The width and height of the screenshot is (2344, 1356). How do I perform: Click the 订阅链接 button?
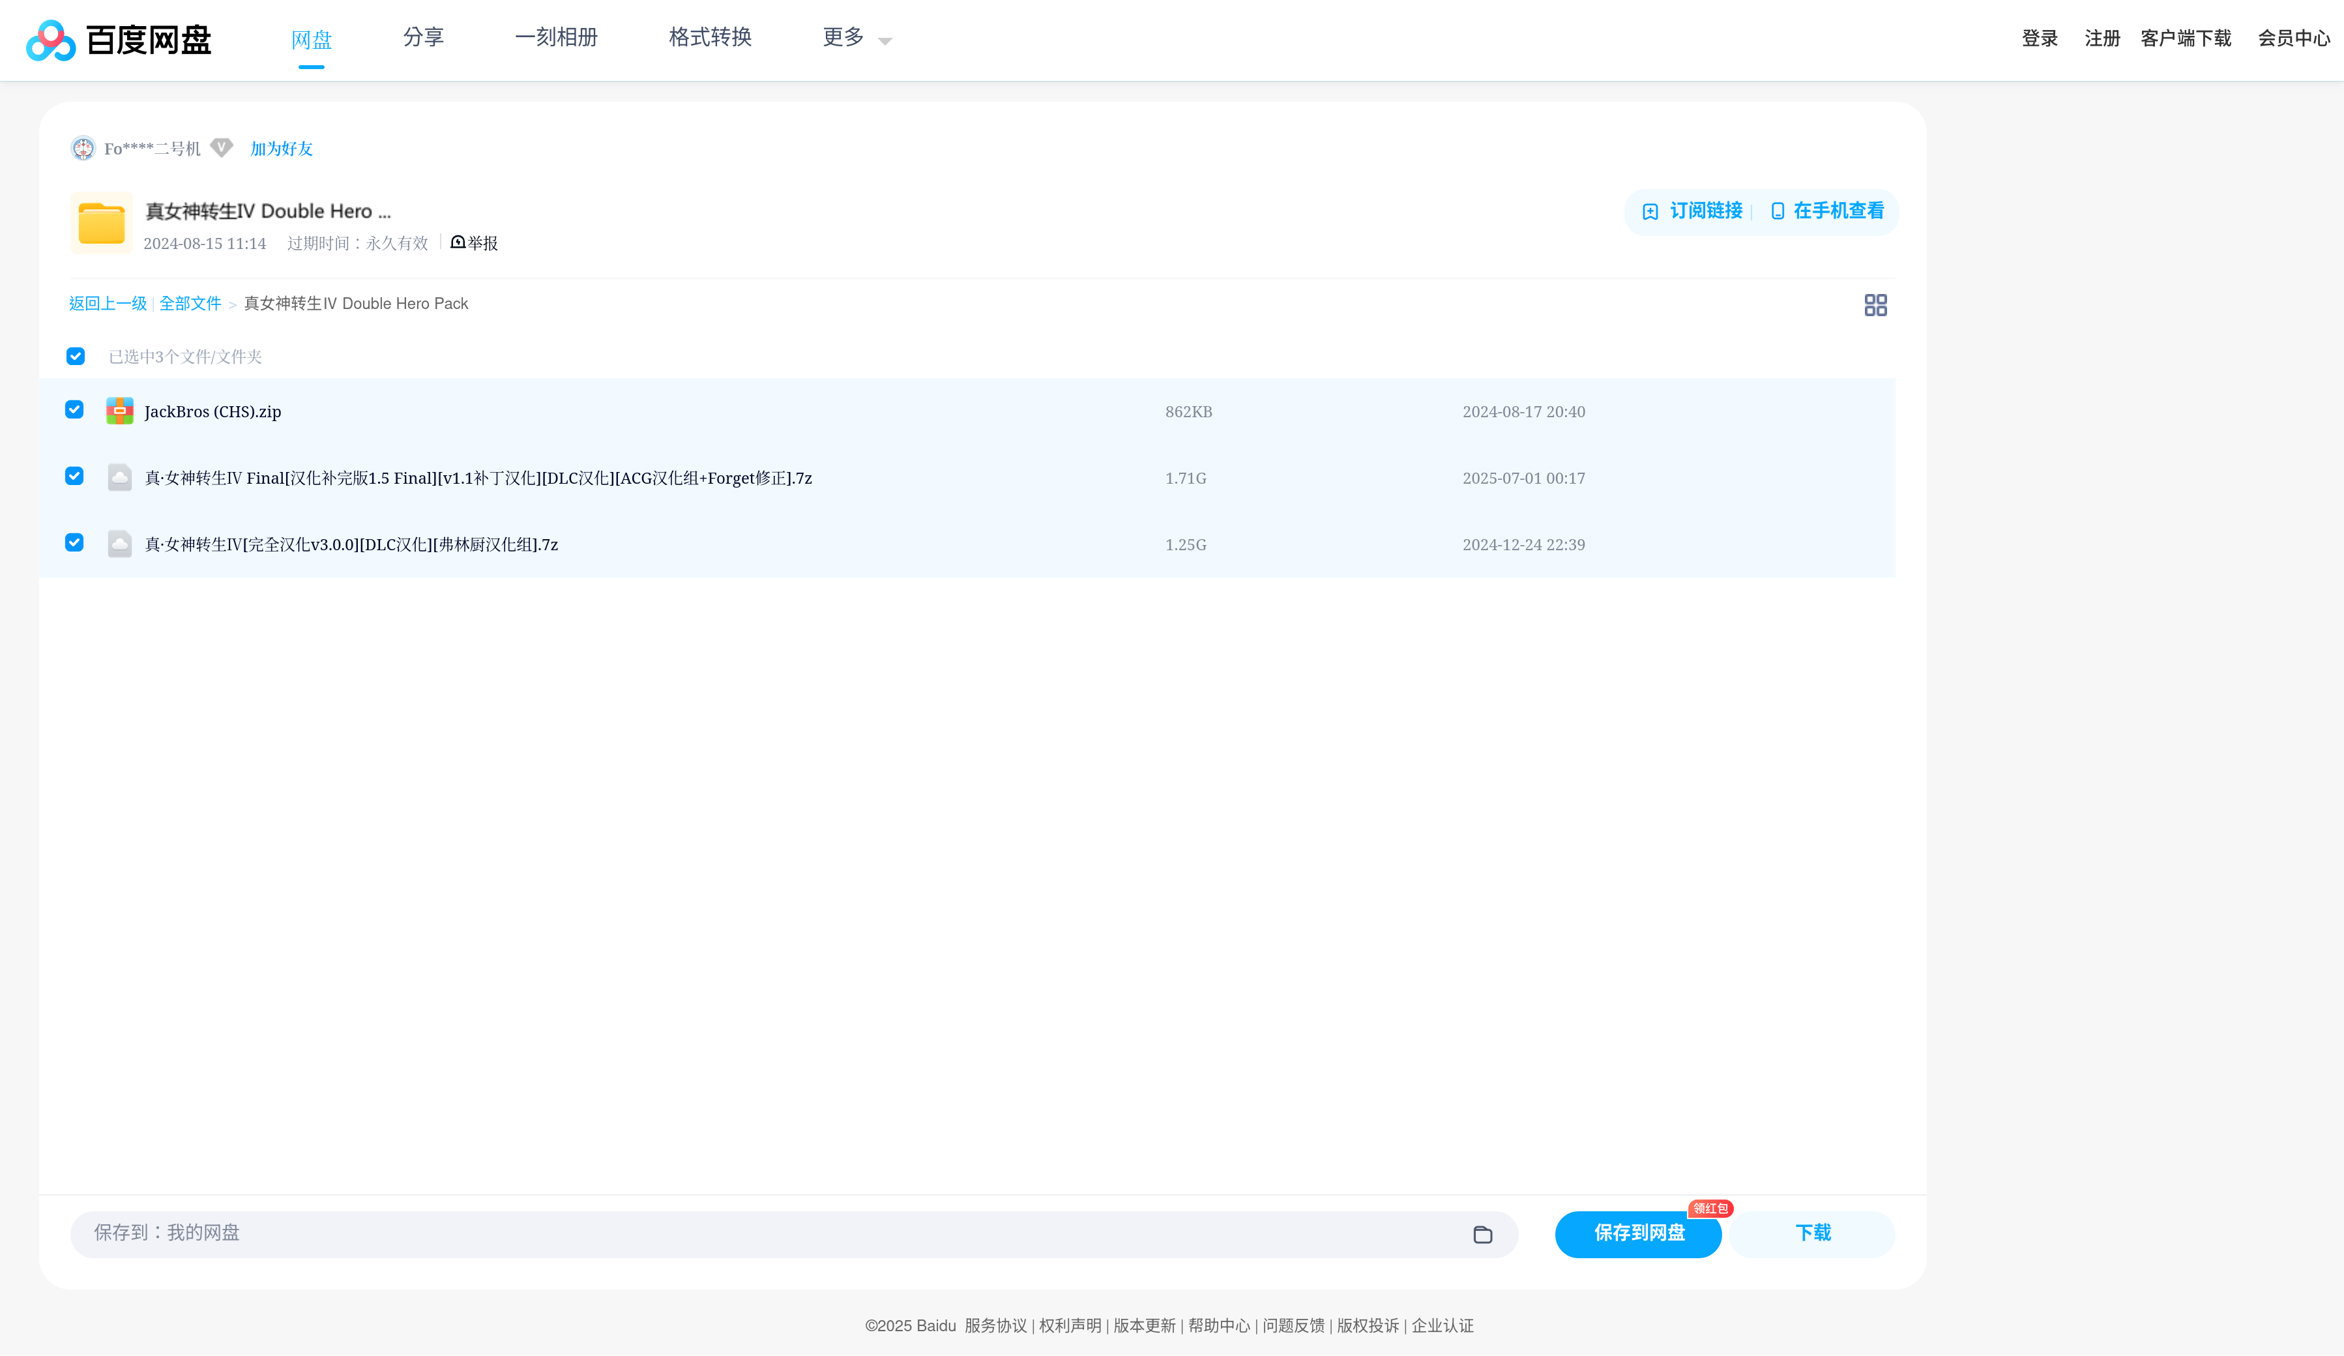coord(1692,211)
